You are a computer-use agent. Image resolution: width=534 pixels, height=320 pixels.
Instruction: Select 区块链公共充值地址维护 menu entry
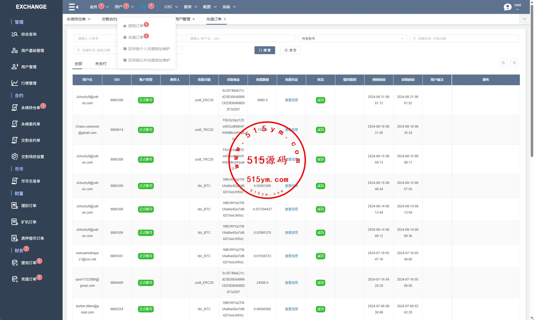click(149, 60)
